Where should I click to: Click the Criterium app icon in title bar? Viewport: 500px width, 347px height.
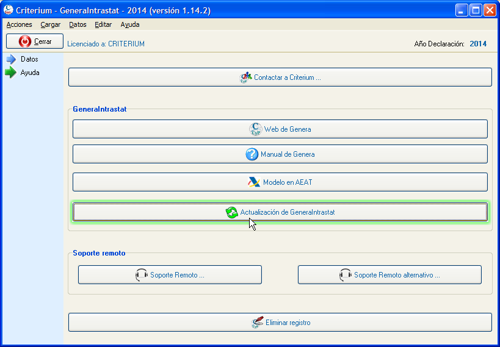pos(9,10)
